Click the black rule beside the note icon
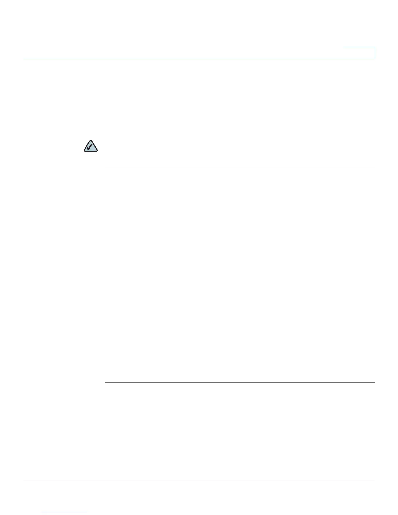398x515 pixels. tap(240, 151)
